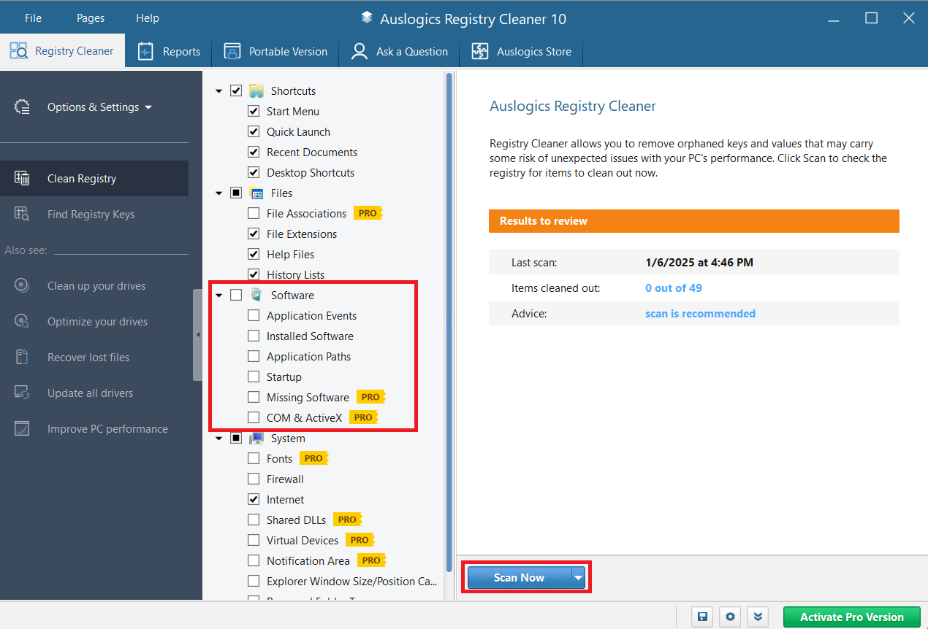This screenshot has height=629, width=928.
Task: Click the System computer icon
Action: coord(256,438)
